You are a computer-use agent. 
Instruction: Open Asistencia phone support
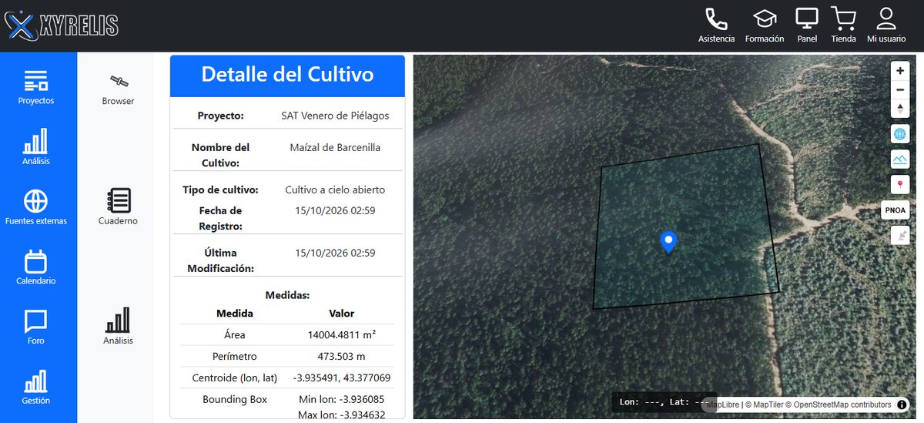pos(716,25)
